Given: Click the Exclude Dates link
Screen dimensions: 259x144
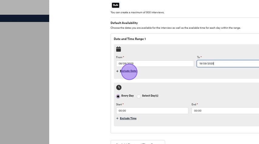Looking at the screenshot, I should point(128,71).
